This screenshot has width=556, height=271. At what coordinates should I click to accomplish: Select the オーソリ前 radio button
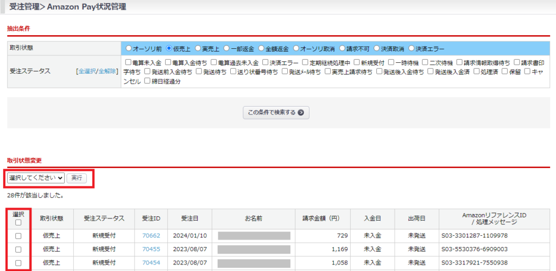click(x=128, y=48)
